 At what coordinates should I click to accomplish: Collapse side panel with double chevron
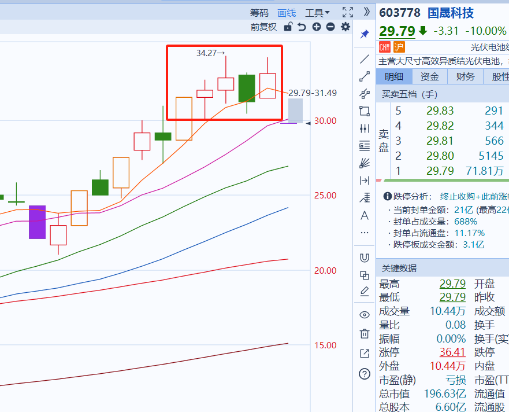[366, 12]
